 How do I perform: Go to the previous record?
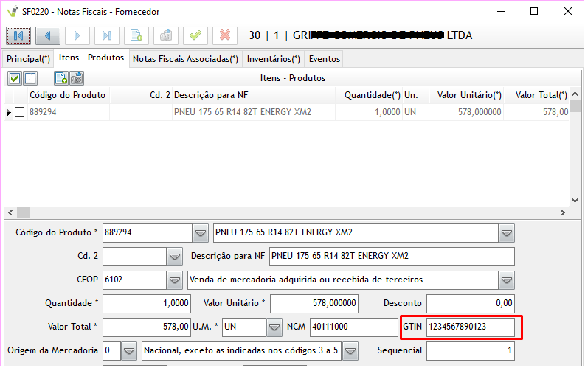[48, 35]
